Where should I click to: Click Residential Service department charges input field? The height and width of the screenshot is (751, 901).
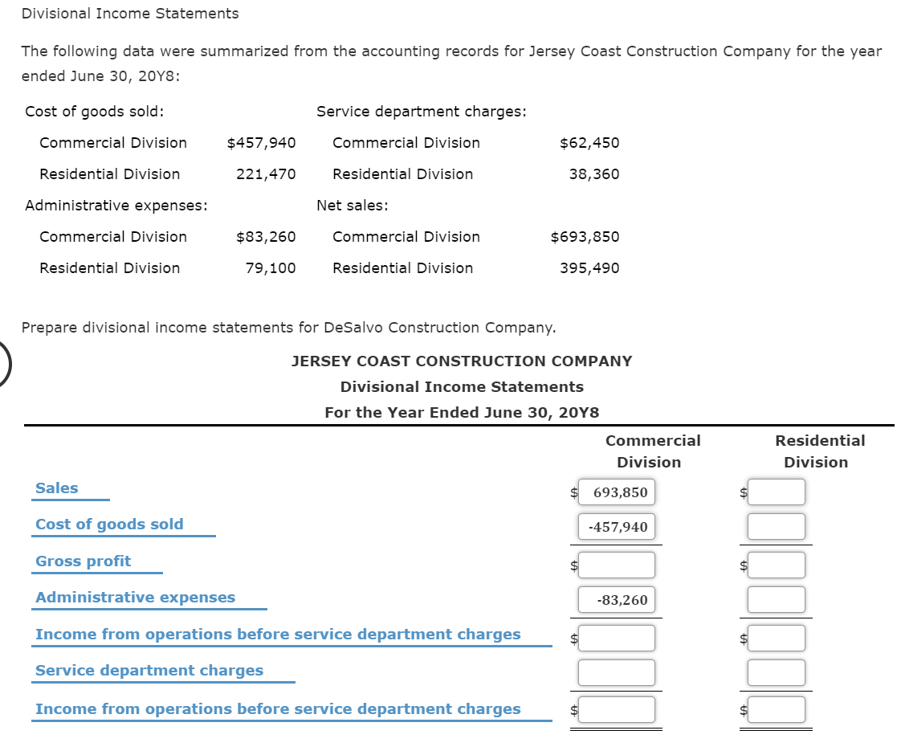[777, 673]
